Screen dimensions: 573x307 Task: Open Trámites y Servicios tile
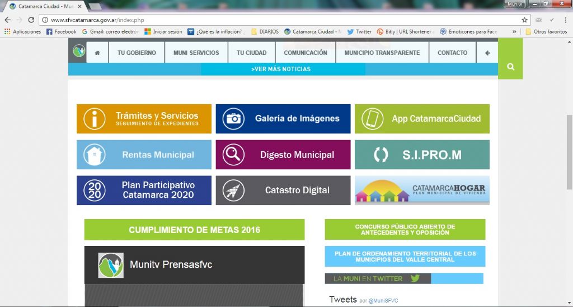pos(144,119)
